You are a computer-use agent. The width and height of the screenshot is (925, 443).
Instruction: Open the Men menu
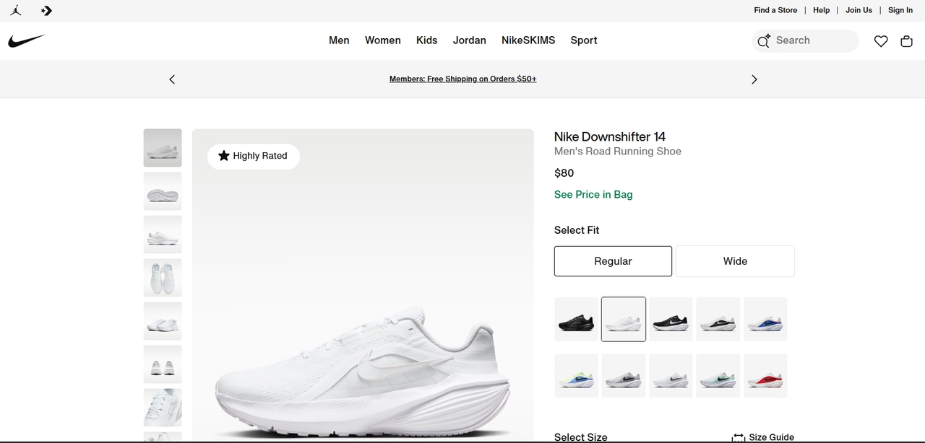click(339, 40)
